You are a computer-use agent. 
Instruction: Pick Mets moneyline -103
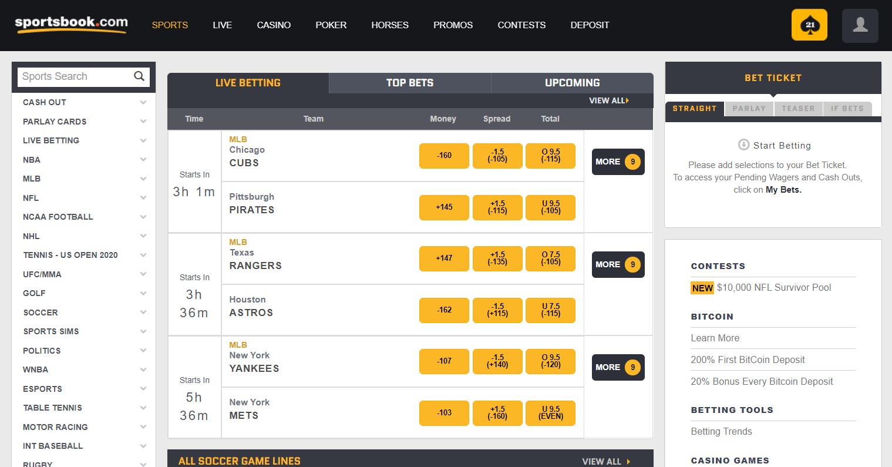(444, 413)
